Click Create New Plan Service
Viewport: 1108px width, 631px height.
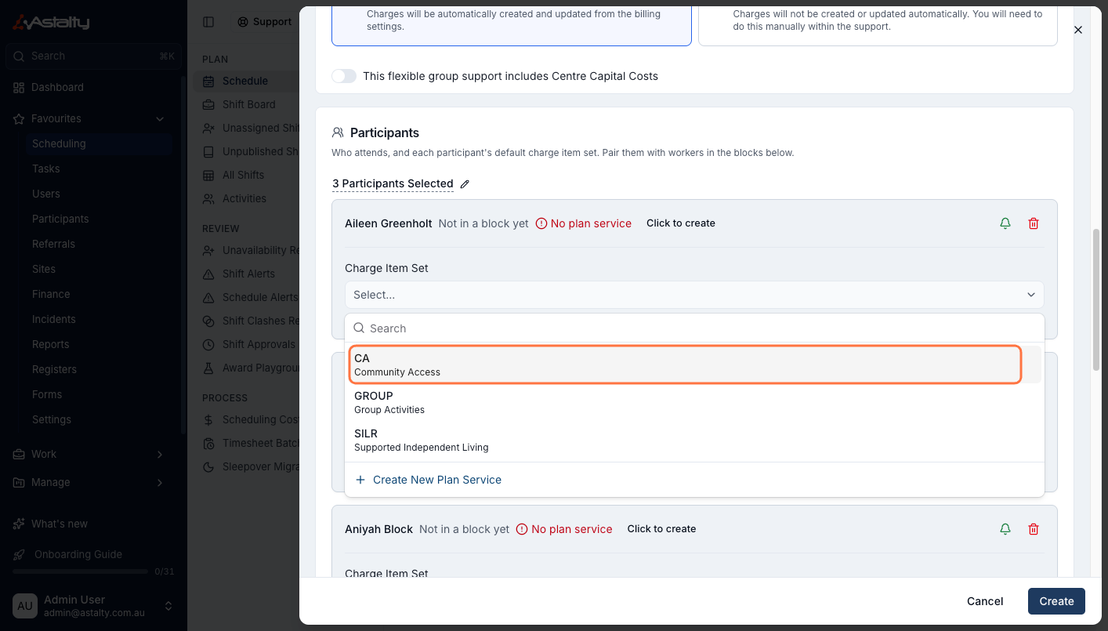point(429,480)
